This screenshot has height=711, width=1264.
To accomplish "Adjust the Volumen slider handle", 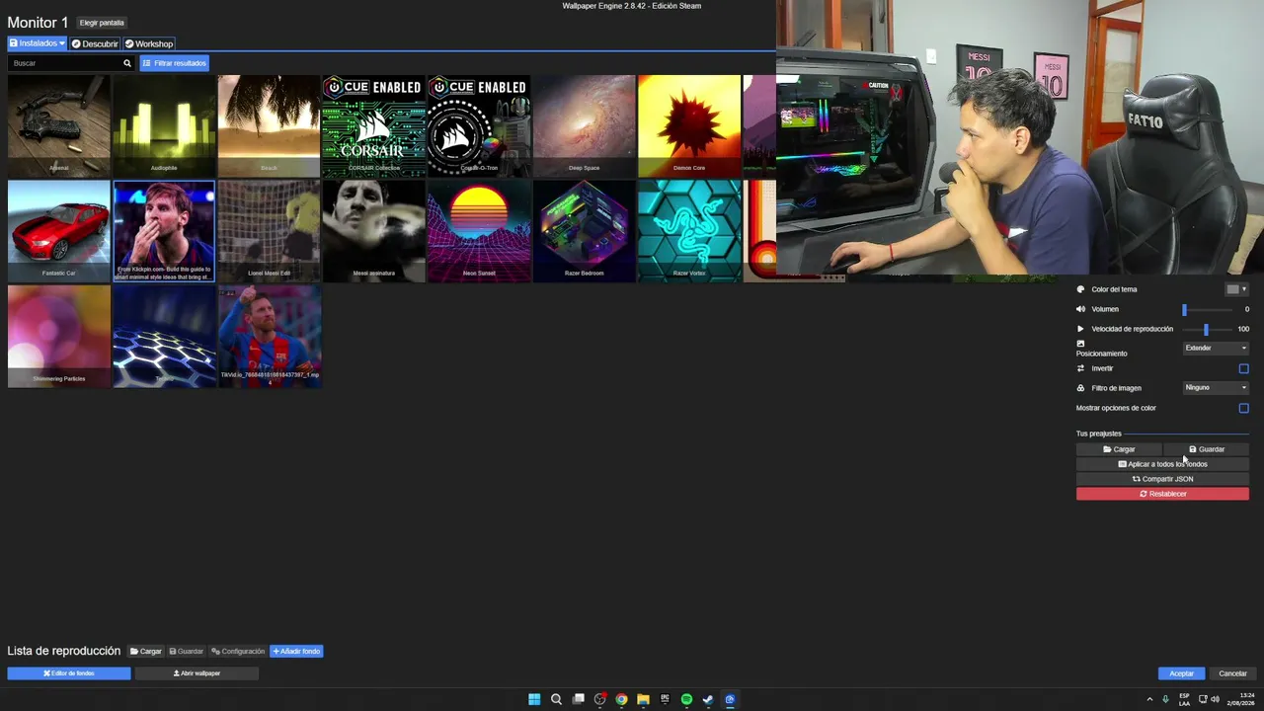I will pos(1185,309).
